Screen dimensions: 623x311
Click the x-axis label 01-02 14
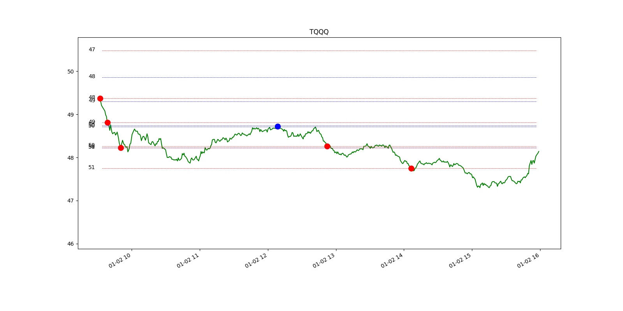pyautogui.click(x=392, y=260)
